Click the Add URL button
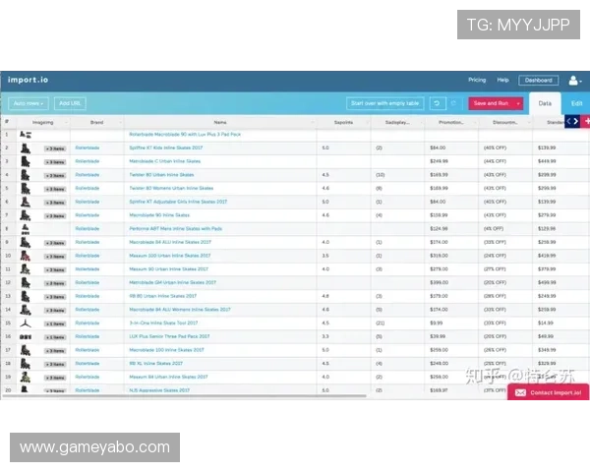 [x=70, y=103]
